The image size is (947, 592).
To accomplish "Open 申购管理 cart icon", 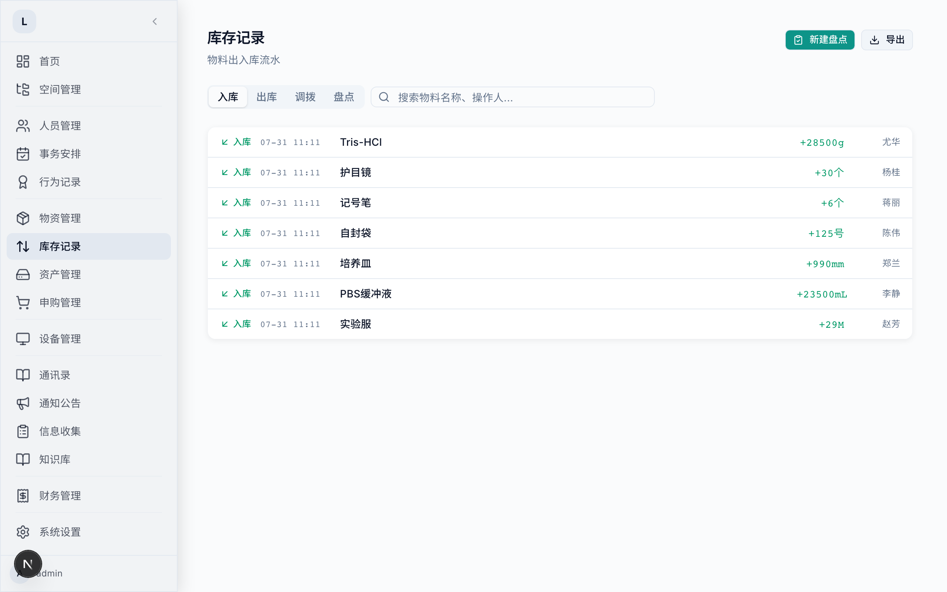I will point(23,303).
